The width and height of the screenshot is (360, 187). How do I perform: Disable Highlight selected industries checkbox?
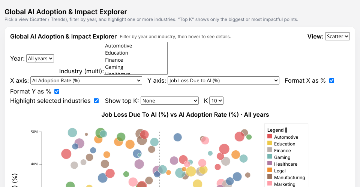(96, 101)
